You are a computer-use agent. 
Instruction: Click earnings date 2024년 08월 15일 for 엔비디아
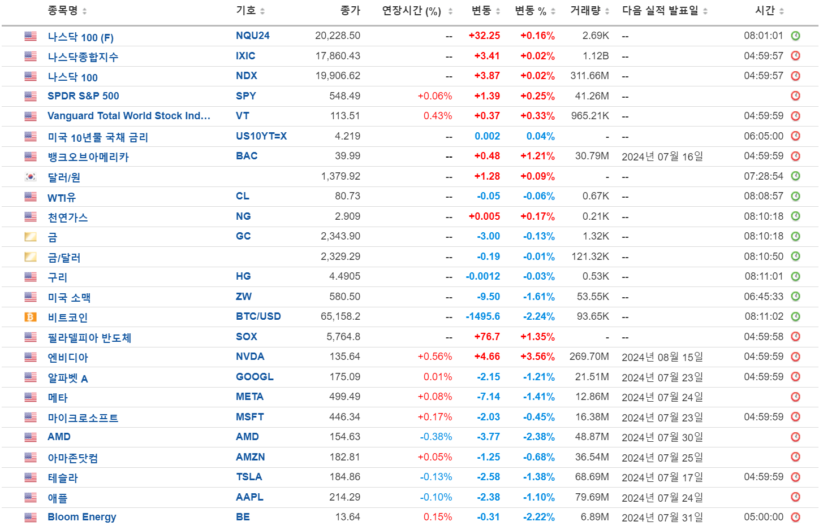pos(662,357)
